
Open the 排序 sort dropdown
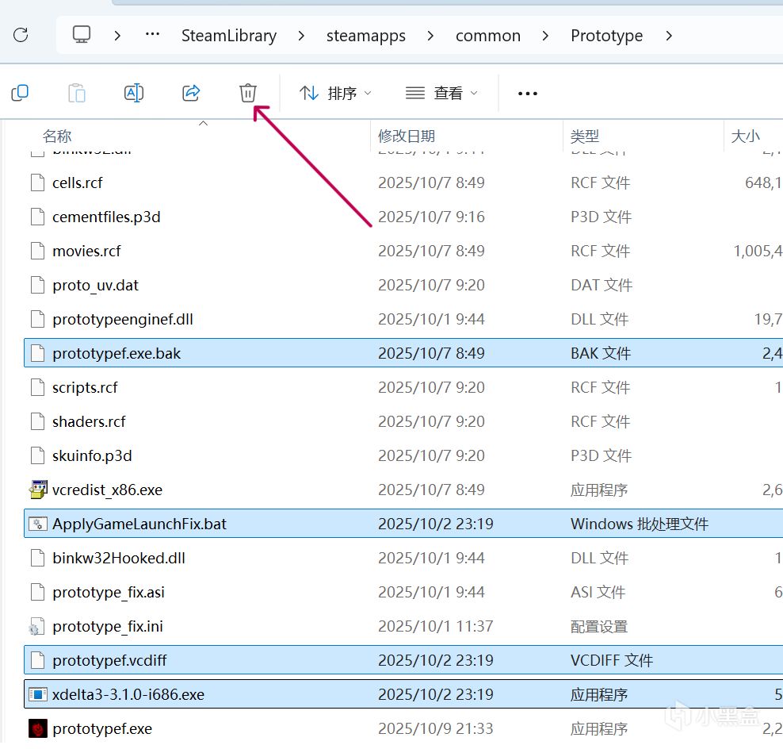(x=335, y=93)
